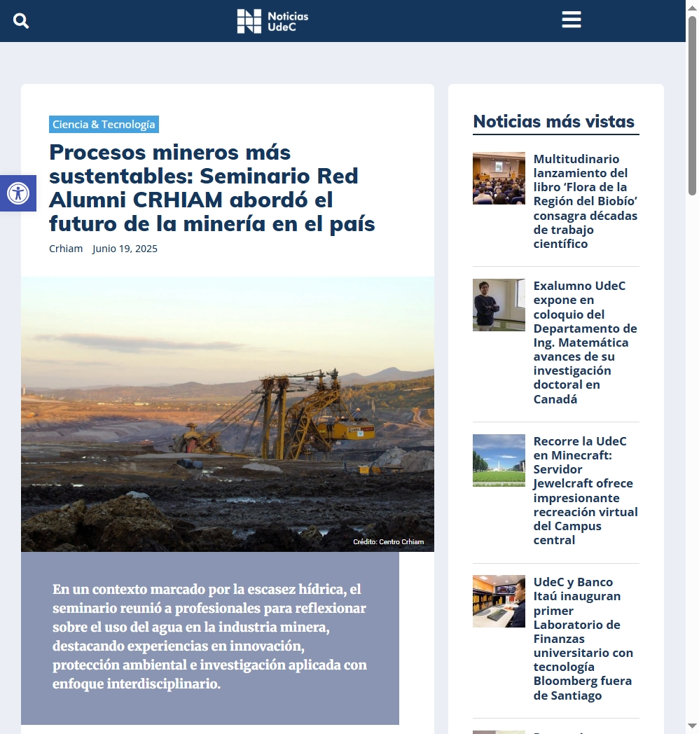Click author name Crhiam

click(66, 249)
